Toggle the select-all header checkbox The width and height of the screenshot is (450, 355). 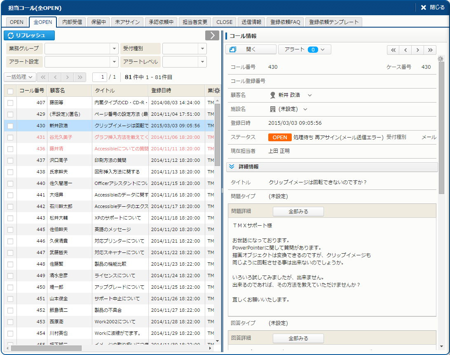pos(10,91)
